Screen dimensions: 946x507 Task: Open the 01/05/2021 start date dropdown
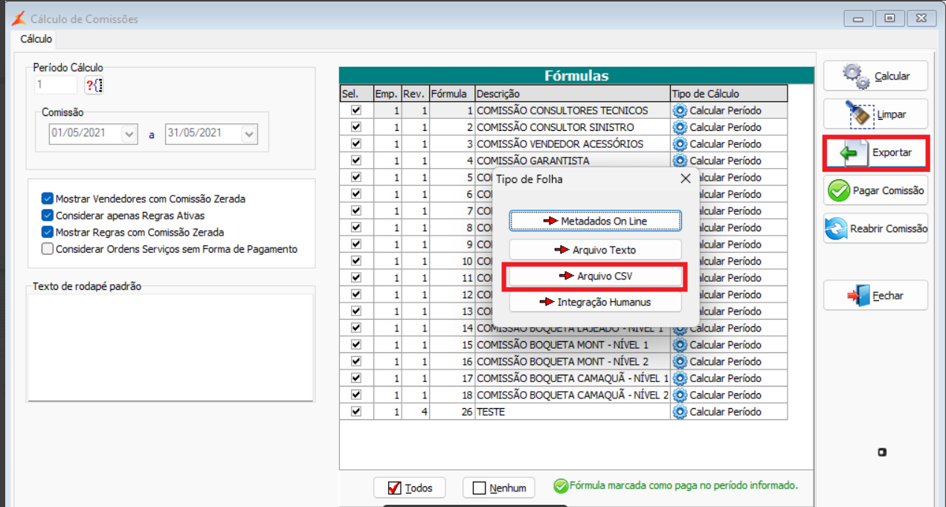click(x=129, y=135)
